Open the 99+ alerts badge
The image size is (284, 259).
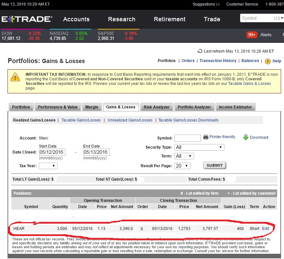tap(252, 35)
